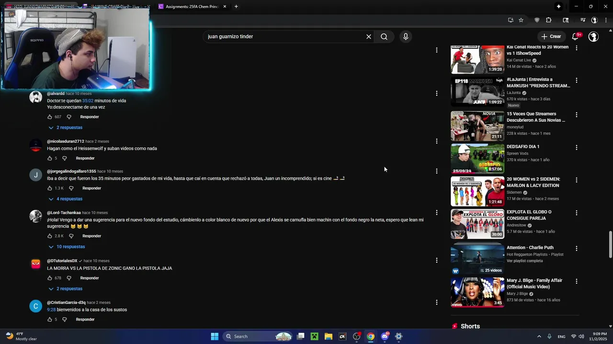Open the Chrome side search icon in the toolbar
The width and height of the screenshot is (613, 344).
(x=566, y=20)
